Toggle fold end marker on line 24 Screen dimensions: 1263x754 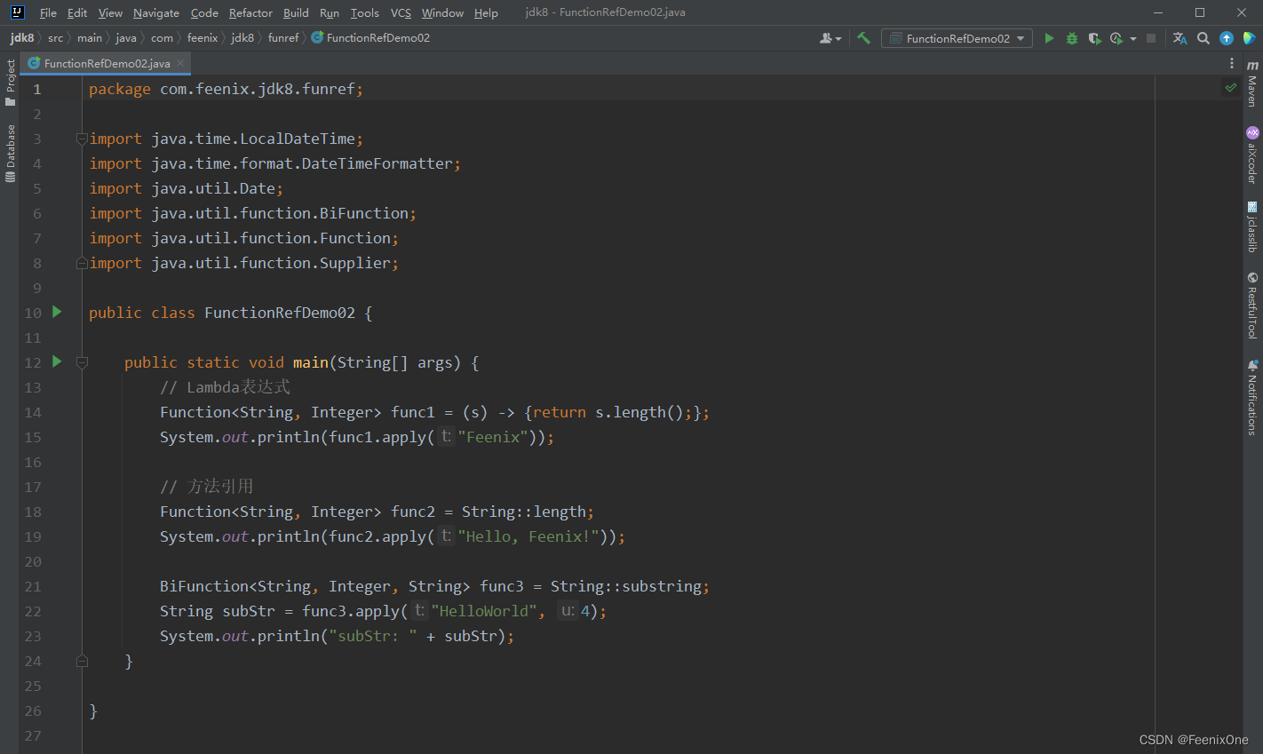point(82,661)
